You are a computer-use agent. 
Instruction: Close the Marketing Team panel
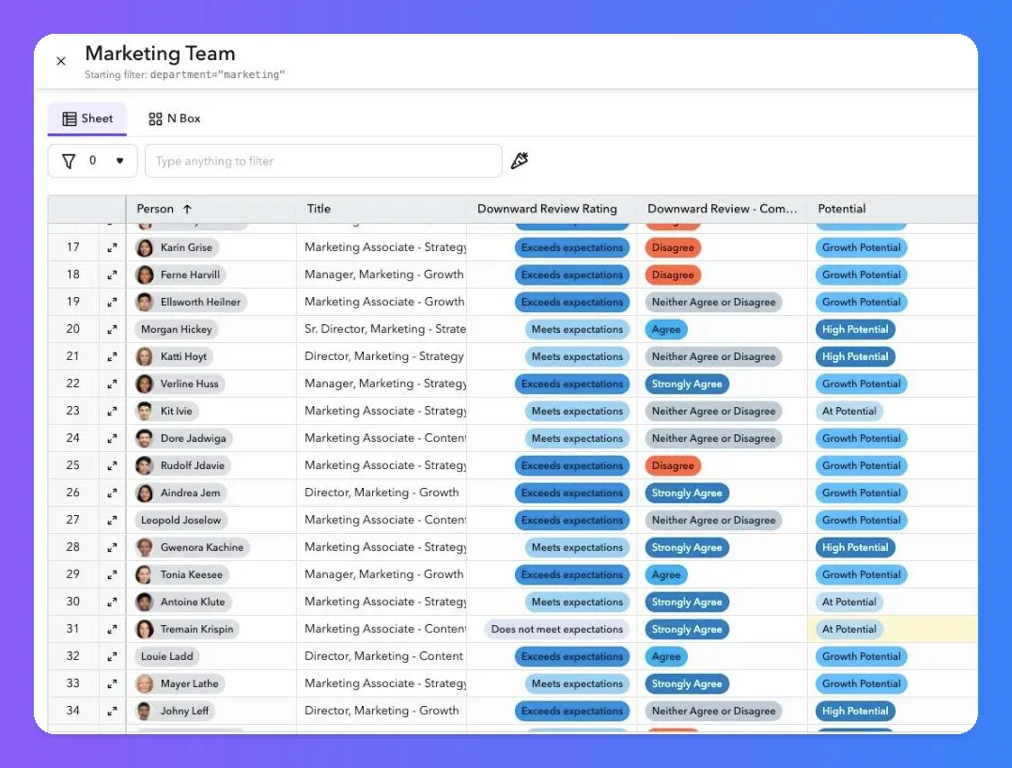pyautogui.click(x=61, y=61)
